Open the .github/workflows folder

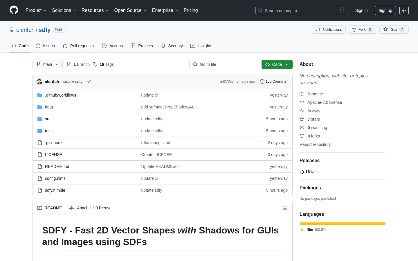coord(61,95)
